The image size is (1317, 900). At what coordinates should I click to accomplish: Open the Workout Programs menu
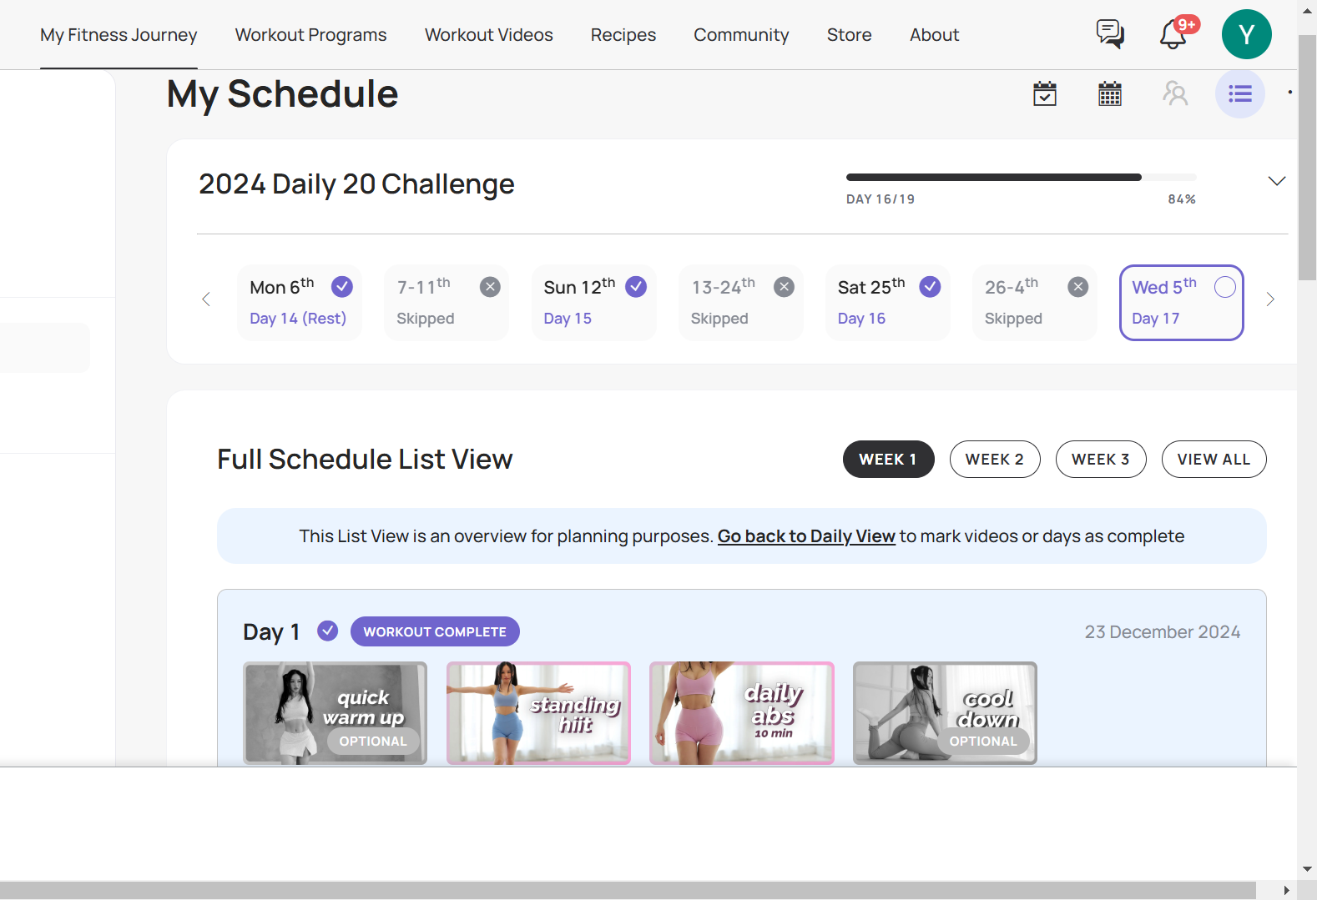[310, 35]
